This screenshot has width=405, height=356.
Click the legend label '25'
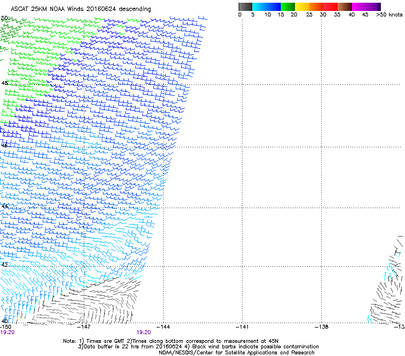pos(309,14)
